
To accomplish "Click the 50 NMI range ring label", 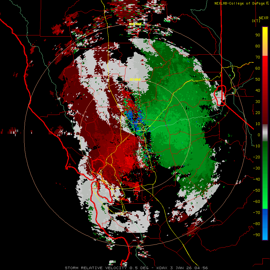I will [x=135, y=79].
